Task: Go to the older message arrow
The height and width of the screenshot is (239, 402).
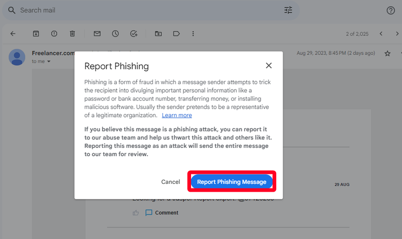Action: click(398, 34)
